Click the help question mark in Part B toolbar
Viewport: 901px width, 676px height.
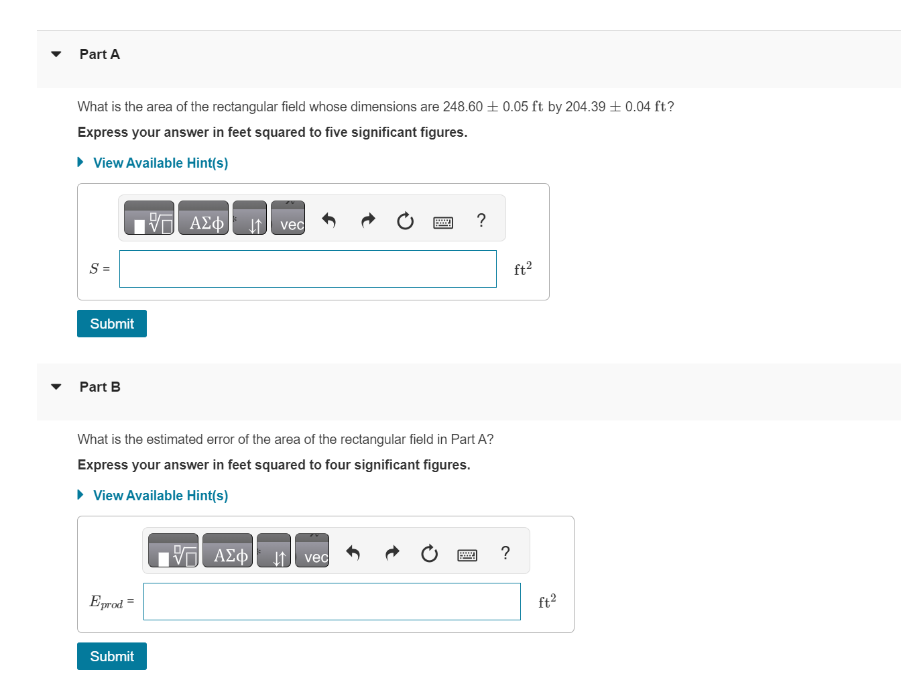(x=505, y=553)
